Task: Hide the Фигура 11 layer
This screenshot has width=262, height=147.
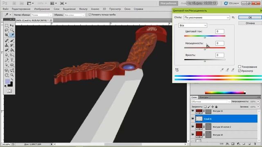Action: point(193,111)
